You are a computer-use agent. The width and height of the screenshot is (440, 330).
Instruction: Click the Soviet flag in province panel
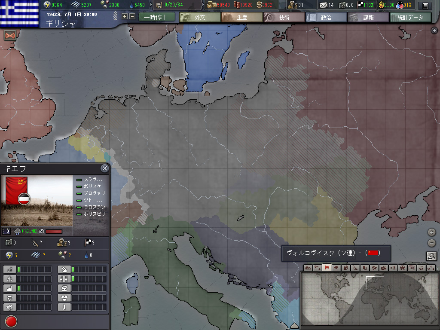16,189
